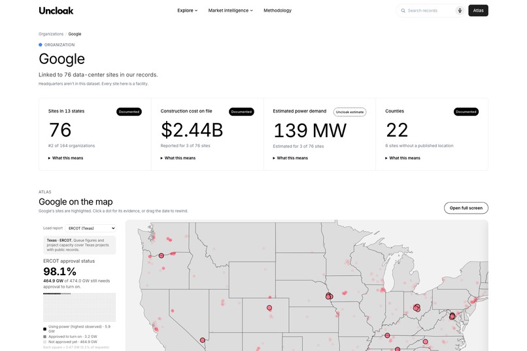
Task: Click the 'Google on the map' heading
Action: (76, 201)
